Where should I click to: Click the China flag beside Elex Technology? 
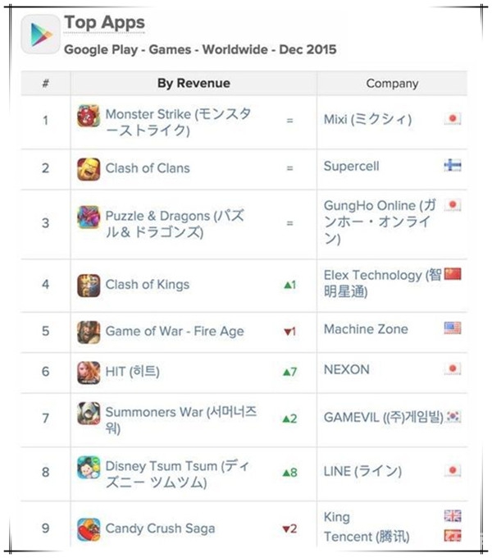[x=453, y=273]
